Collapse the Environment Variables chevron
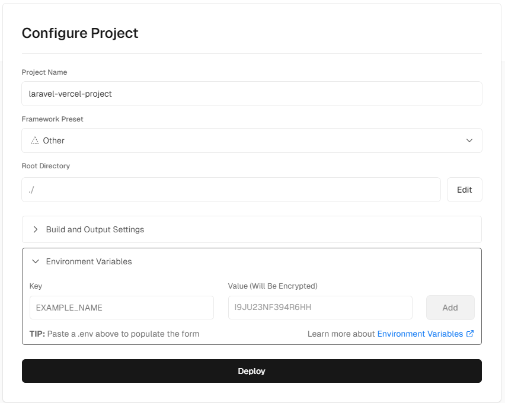Screen dimensions: 505x403 [x=36, y=261]
